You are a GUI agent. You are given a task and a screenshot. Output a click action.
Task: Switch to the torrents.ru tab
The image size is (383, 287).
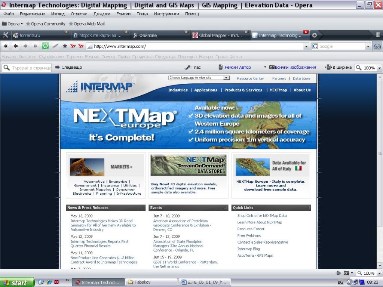40,36
